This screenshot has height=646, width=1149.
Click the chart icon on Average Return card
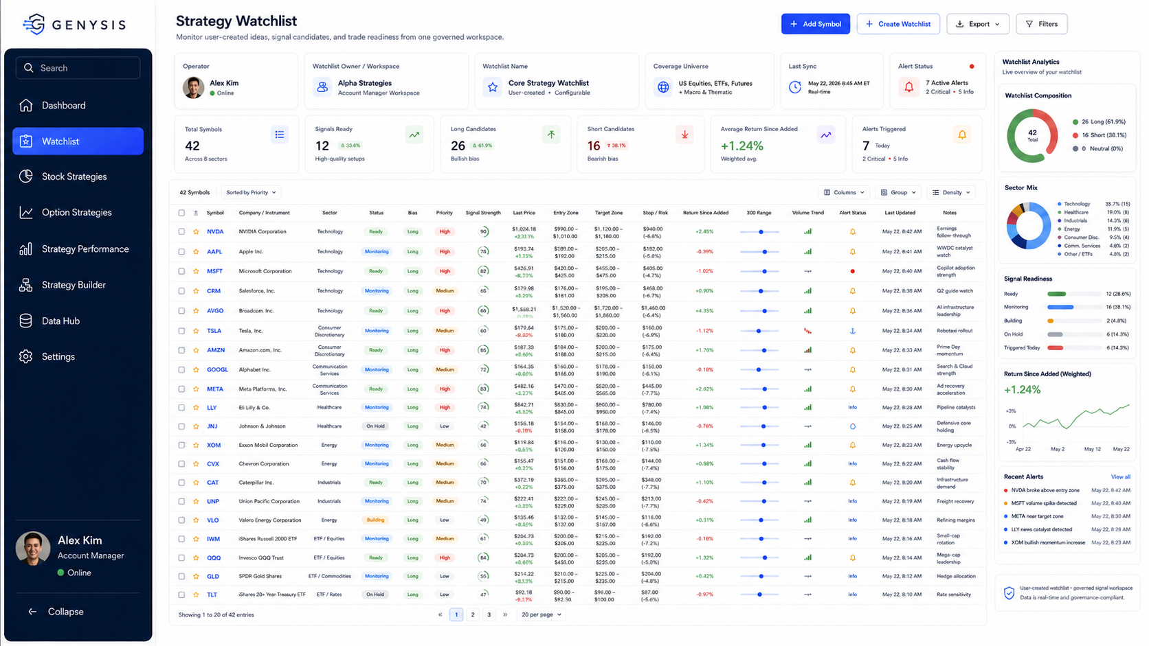pos(826,135)
